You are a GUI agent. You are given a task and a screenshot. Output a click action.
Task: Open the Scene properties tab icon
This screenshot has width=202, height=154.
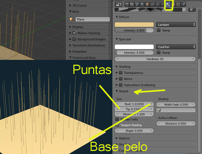pyautogui.click(x=137, y=5)
